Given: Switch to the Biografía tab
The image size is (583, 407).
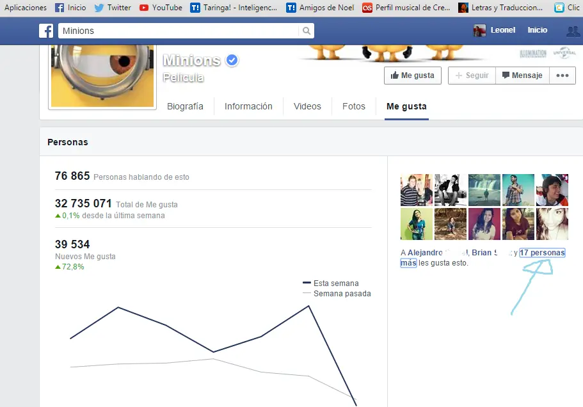Looking at the screenshot, I should pyautogui.click(x=185, y=106).
